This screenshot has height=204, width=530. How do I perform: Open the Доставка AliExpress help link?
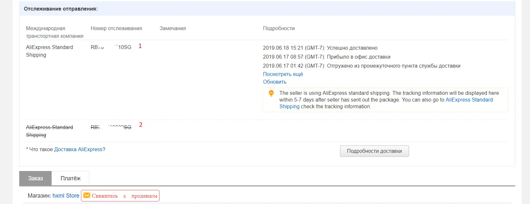[78, 149]
